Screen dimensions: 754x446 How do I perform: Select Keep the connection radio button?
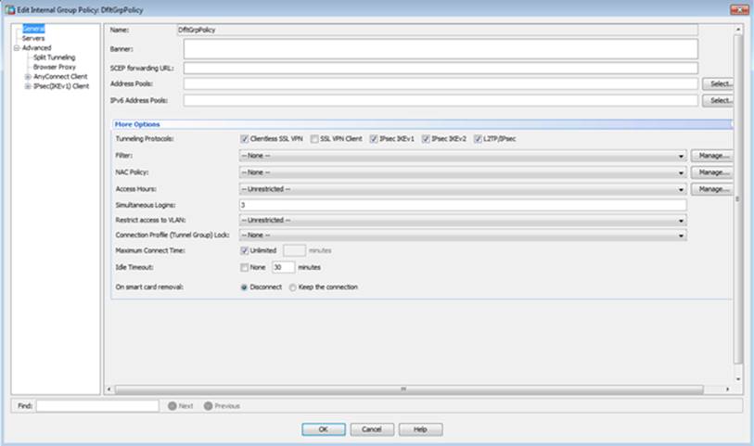pos(293,287)
